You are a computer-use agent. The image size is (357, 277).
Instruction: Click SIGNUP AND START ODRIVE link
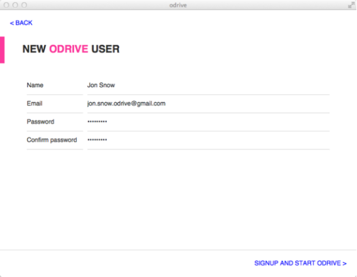click(x=300, y=263)
